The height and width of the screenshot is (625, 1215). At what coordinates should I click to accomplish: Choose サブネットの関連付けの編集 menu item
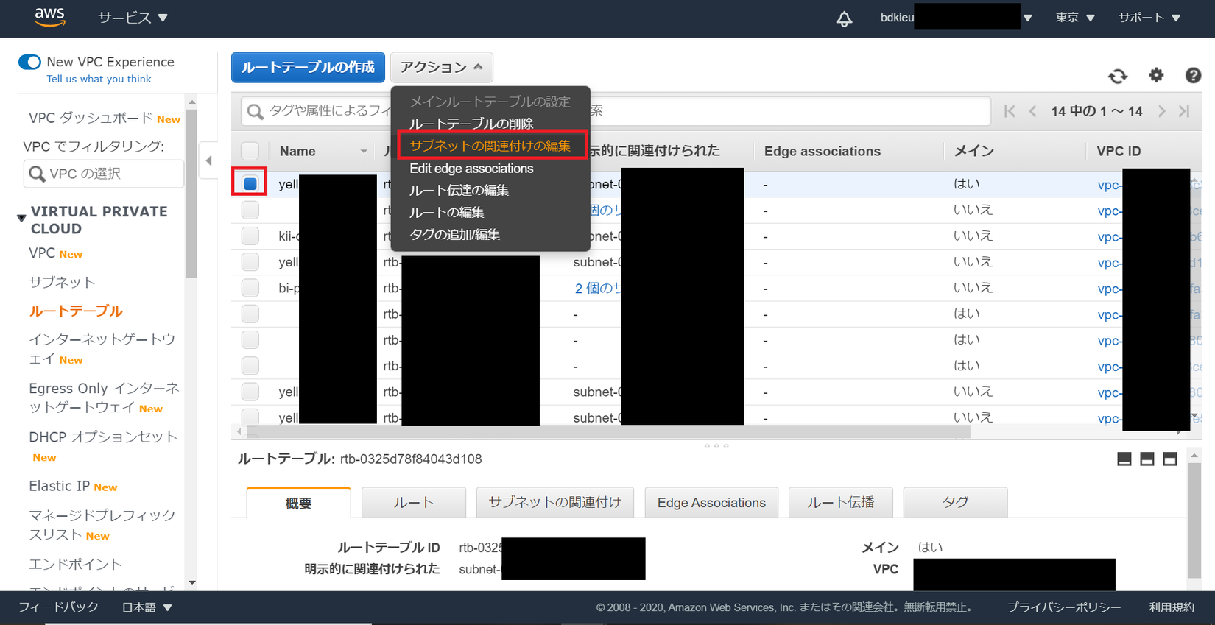pos(490,146)
